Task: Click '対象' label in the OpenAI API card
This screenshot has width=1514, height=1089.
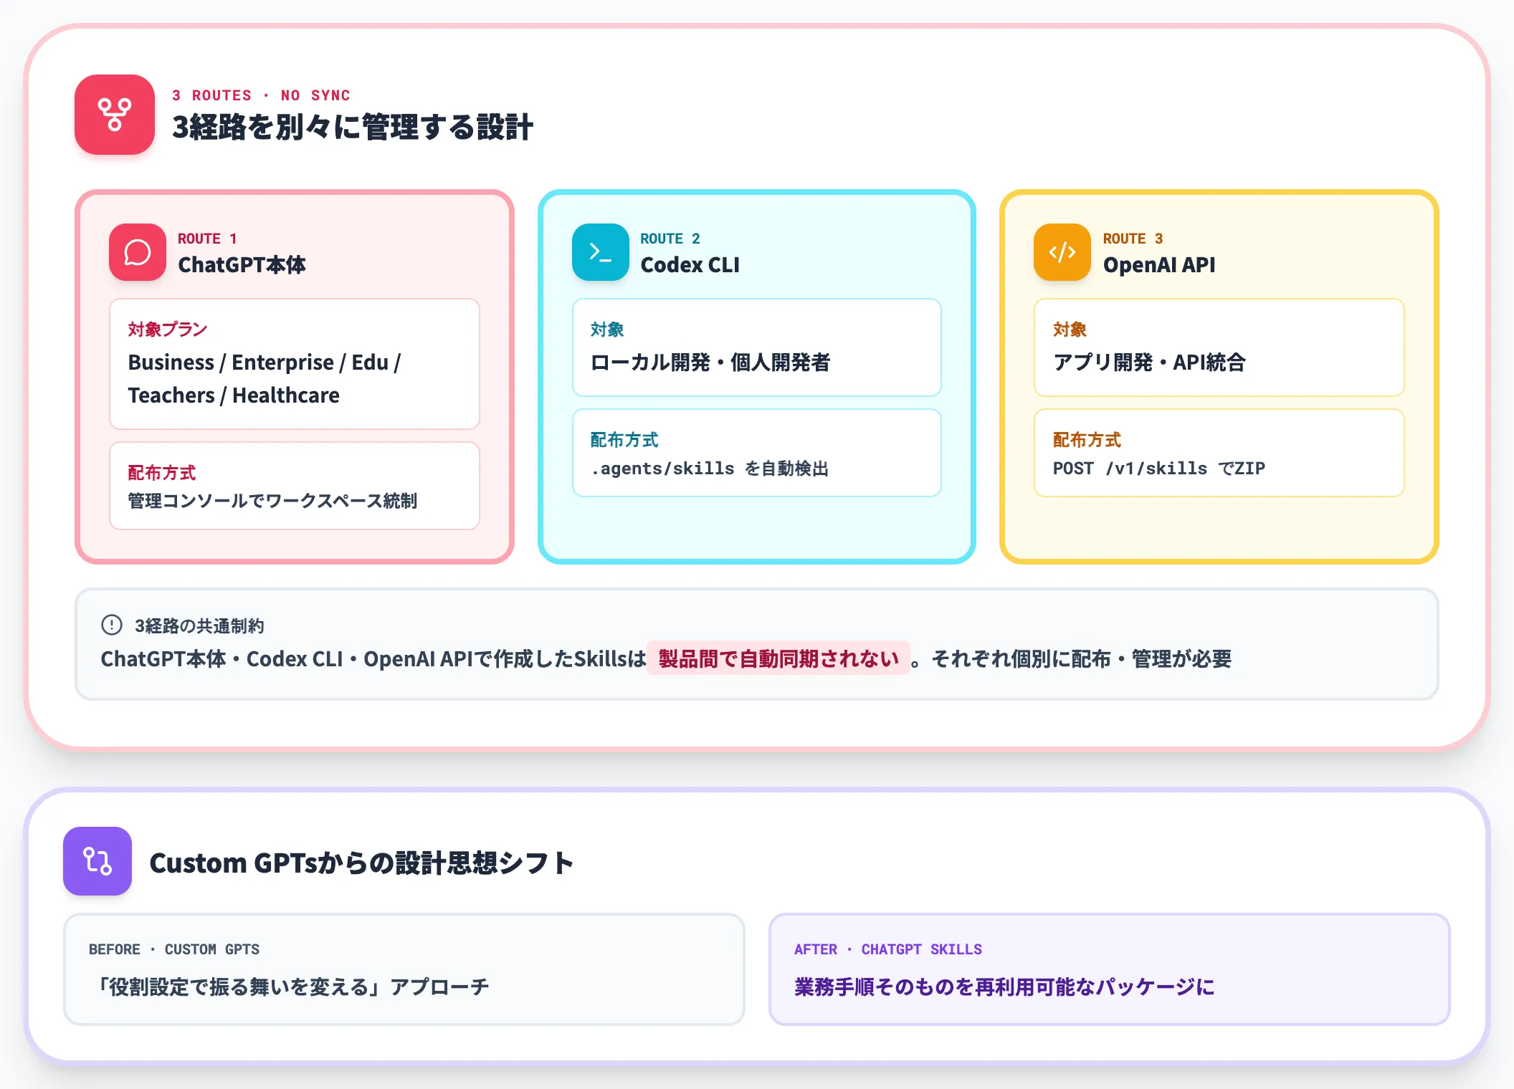Action: [1070, 330]
